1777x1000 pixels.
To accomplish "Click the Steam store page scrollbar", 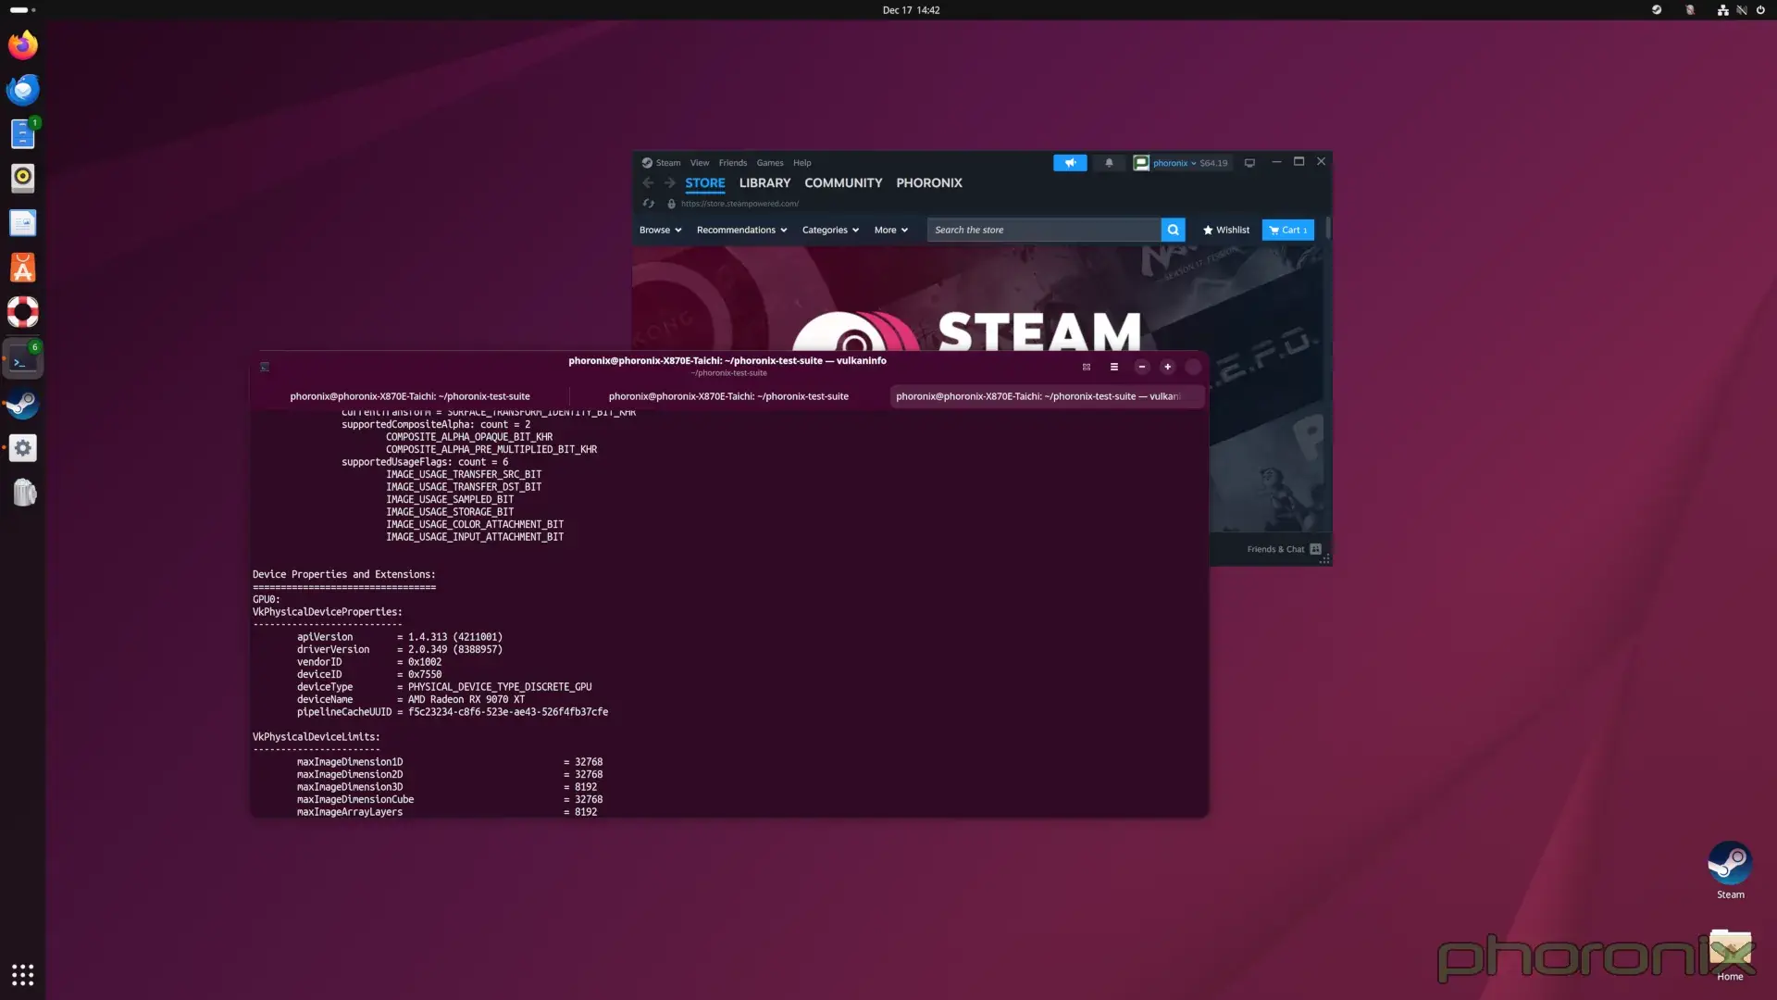I will coord(1328,228).
